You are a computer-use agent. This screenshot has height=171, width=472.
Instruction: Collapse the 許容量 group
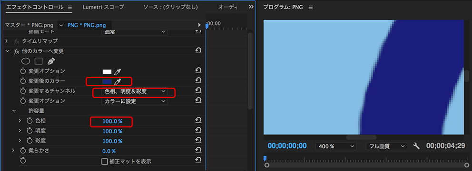[13, 110]
